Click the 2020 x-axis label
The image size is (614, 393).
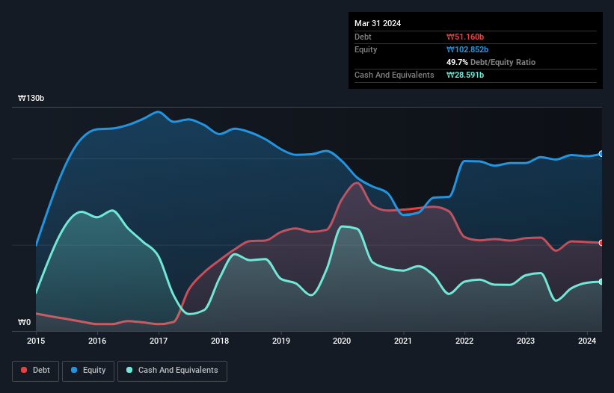tap(342, 341)
